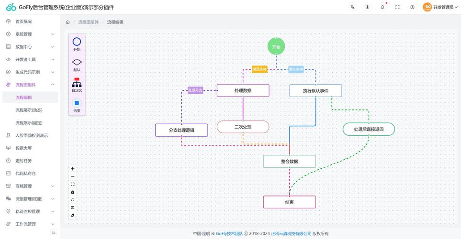Click the eraser clear icon in canvas controls
This screenshot has width=461, height=239.
(73, 215)
